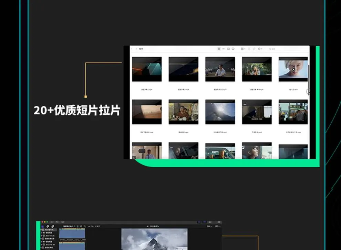Expand the first library item in editor sidebar

[42, 230]
